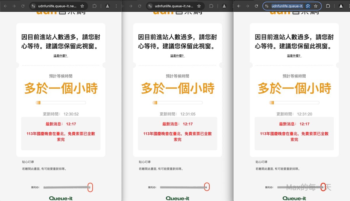
Task: Click the Google Lens icon in the highlighted address bar
Action: click(308, 6)
